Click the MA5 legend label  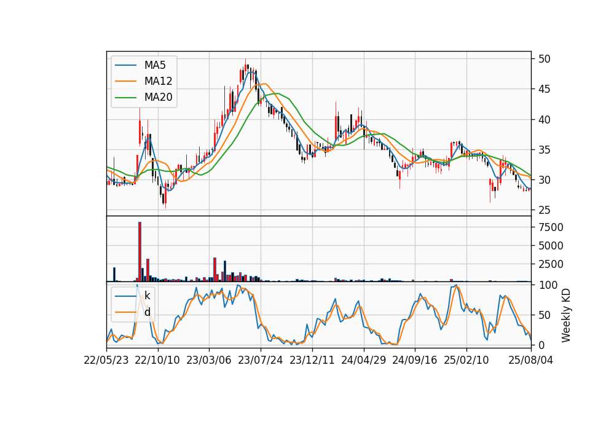tap(155, 65)
